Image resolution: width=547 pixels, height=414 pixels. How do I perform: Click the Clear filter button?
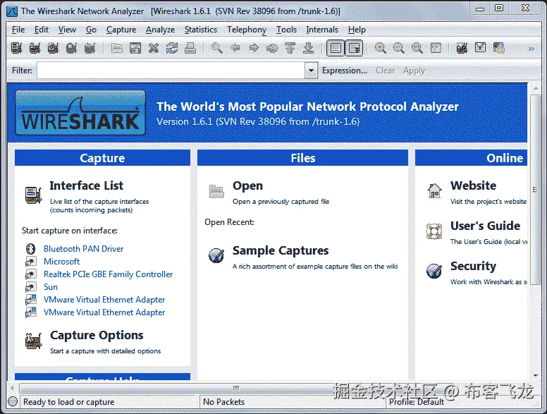click(x=385, y=71)
